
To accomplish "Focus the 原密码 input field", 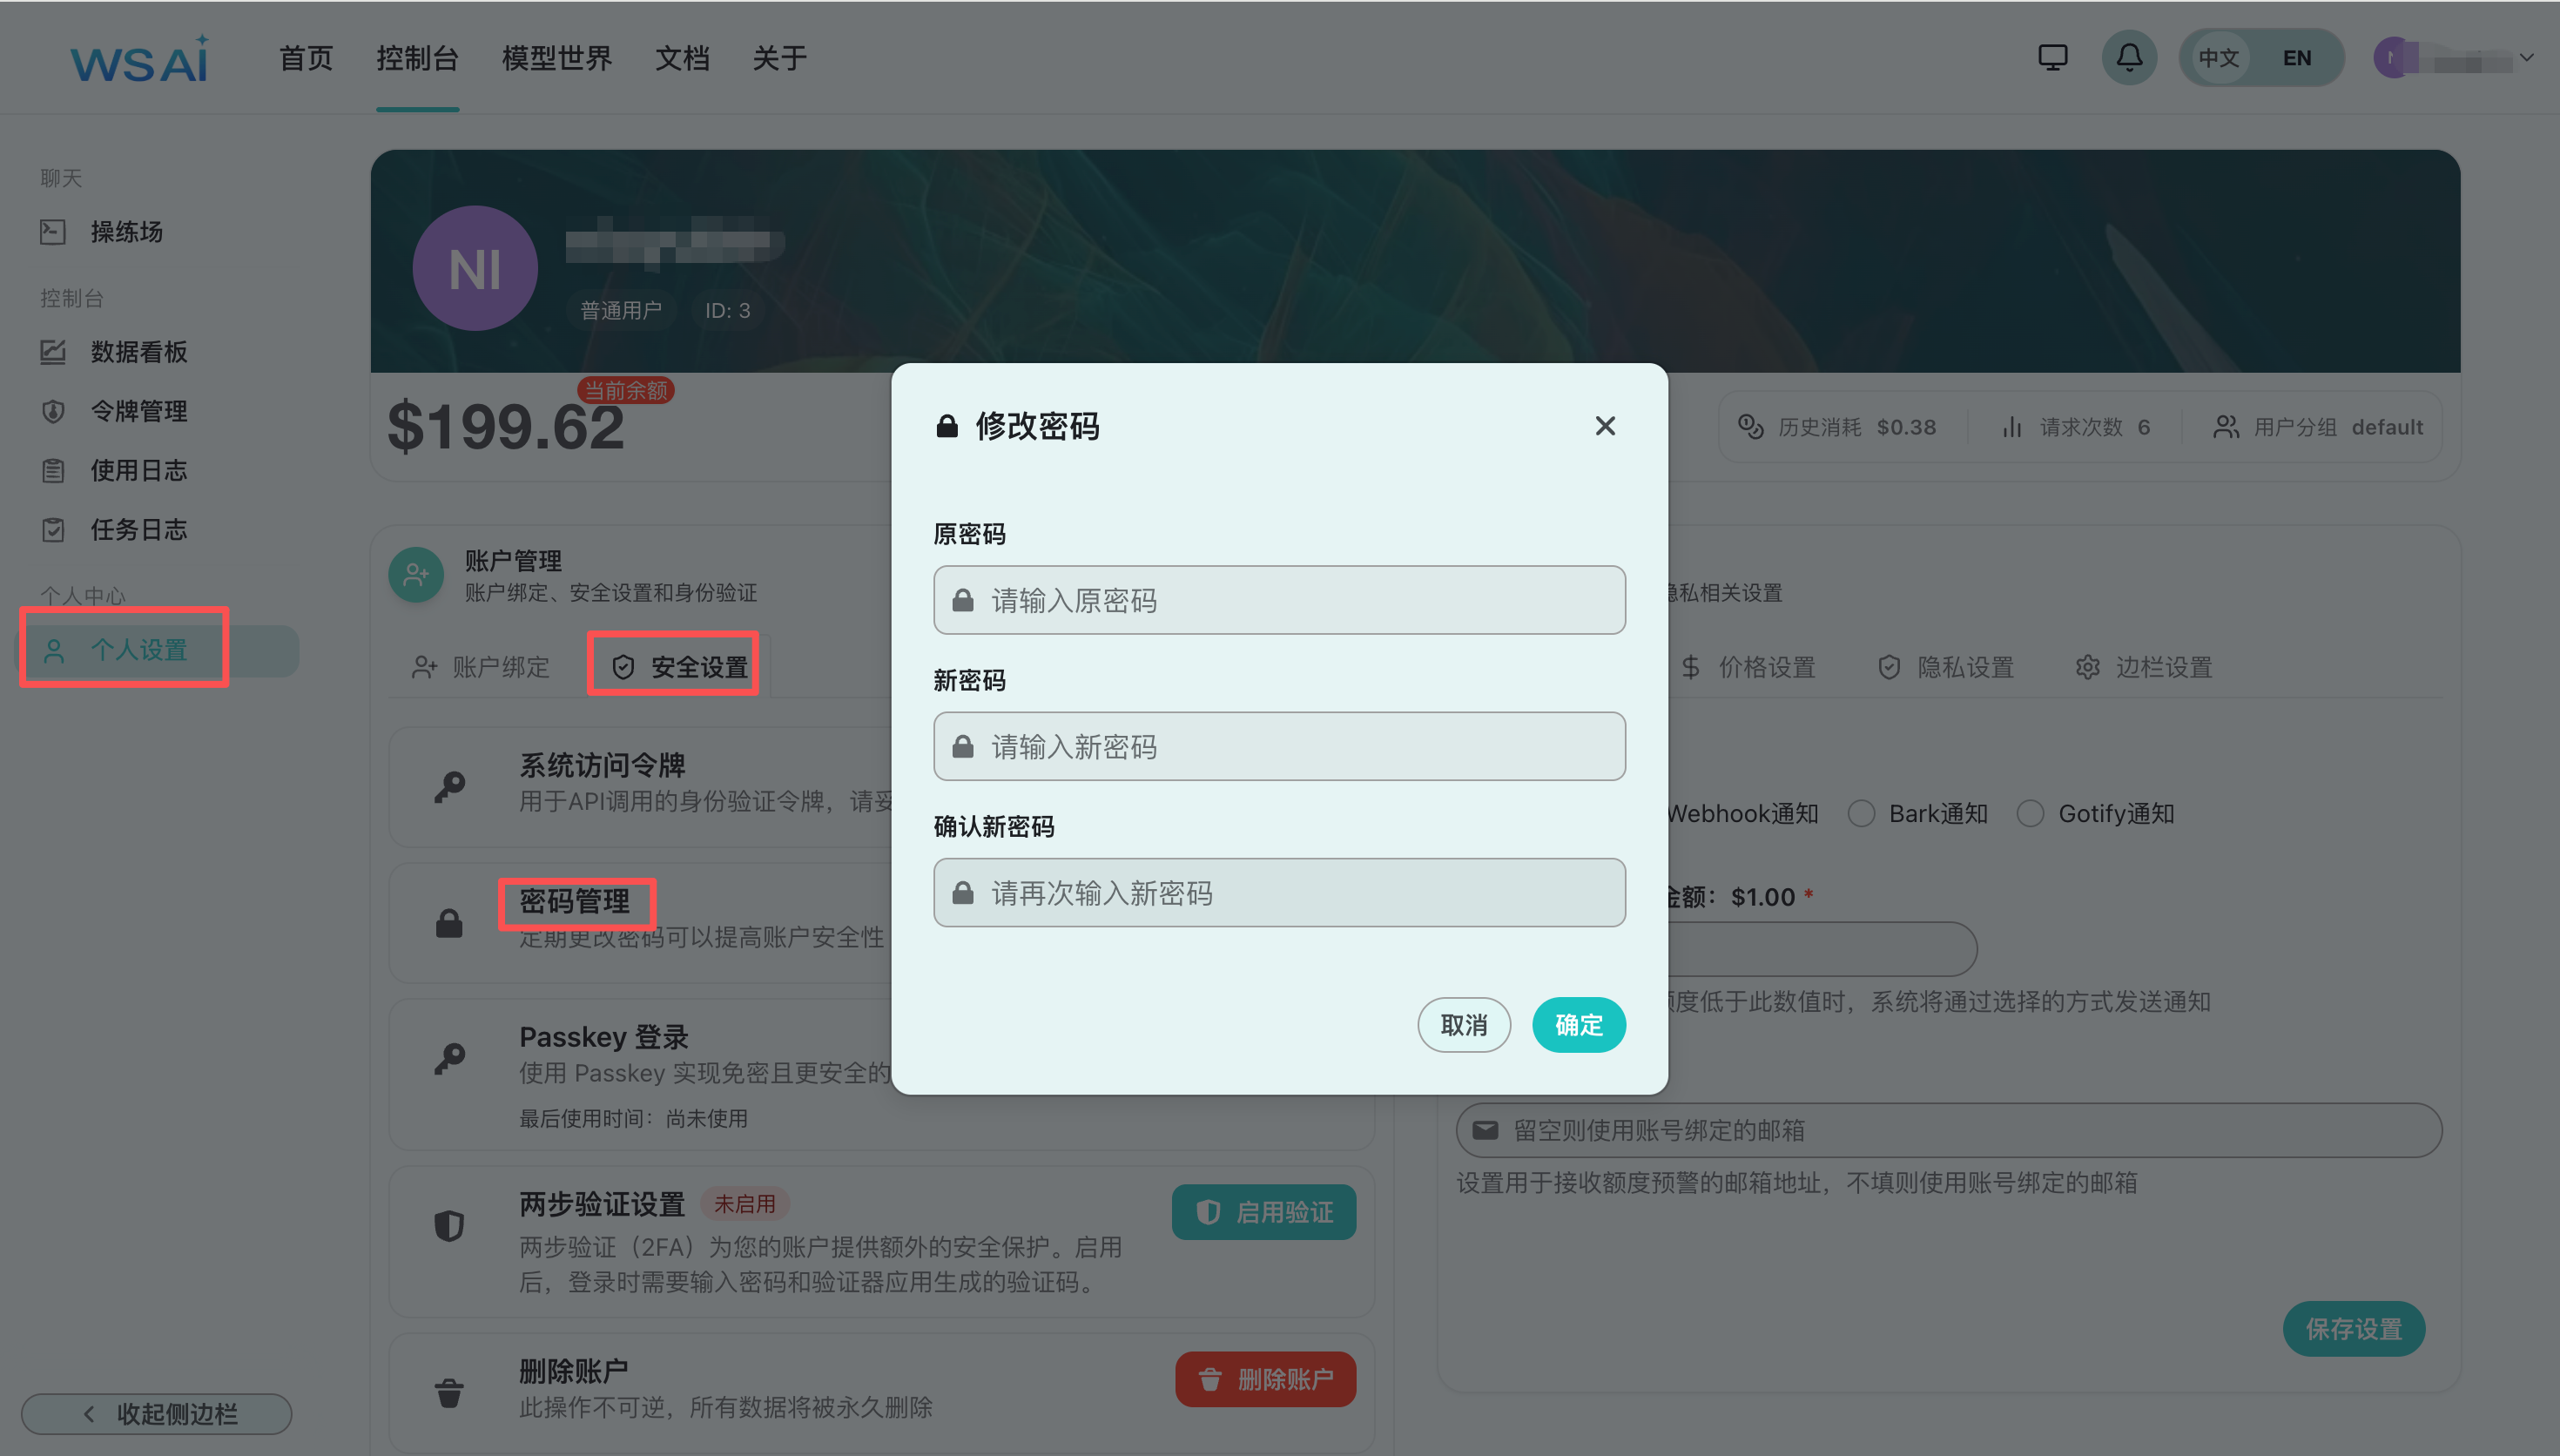I will point(1279,600).
